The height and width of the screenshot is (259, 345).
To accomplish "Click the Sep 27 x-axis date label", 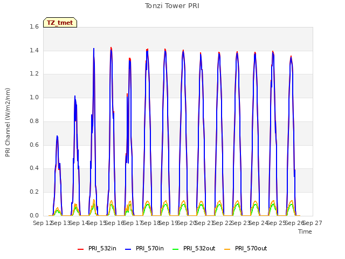I will point(313,223).
